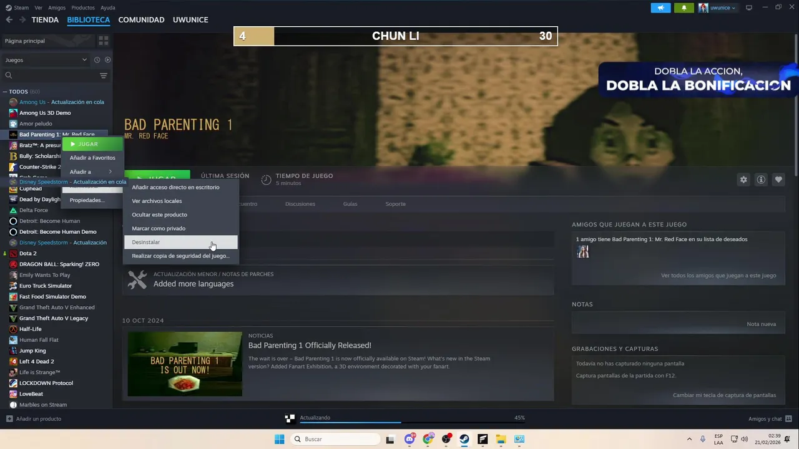Choose Ocultar este producto
The height and width of the screenshot is (449, 799).
180,215
